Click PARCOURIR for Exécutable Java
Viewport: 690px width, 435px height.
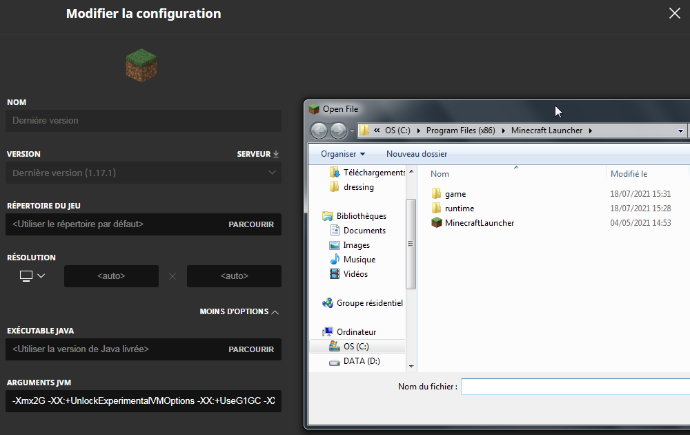[x=251, y=349]
